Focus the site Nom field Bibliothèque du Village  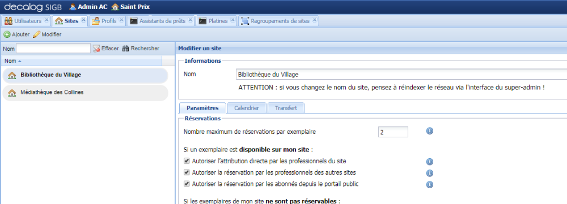(x=401, y=75)
